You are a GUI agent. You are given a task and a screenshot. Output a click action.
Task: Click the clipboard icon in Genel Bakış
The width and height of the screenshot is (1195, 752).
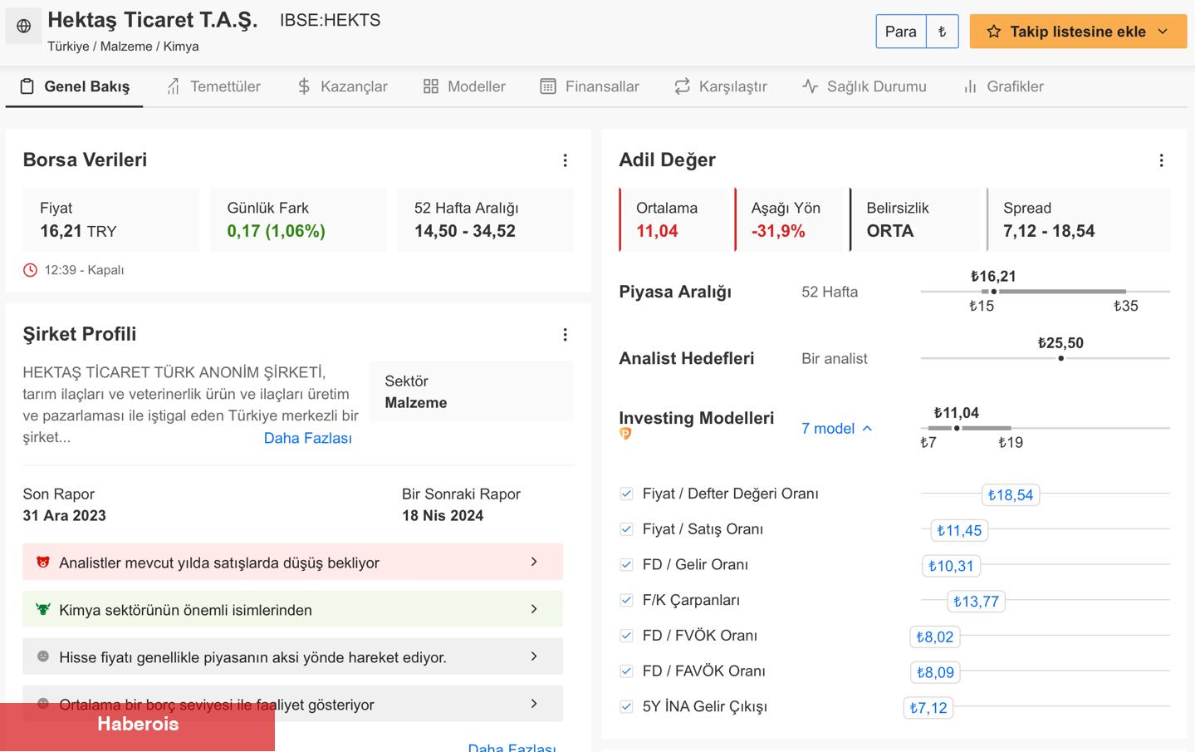pos(27,86)
